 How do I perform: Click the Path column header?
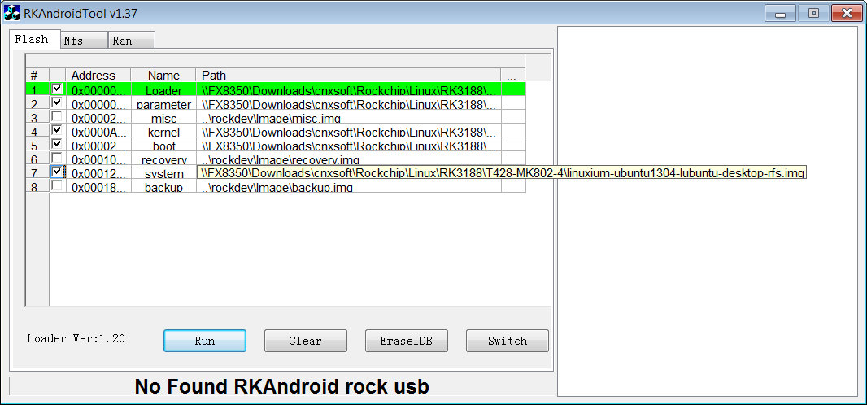pyautogui.click(x=348, y=75)
